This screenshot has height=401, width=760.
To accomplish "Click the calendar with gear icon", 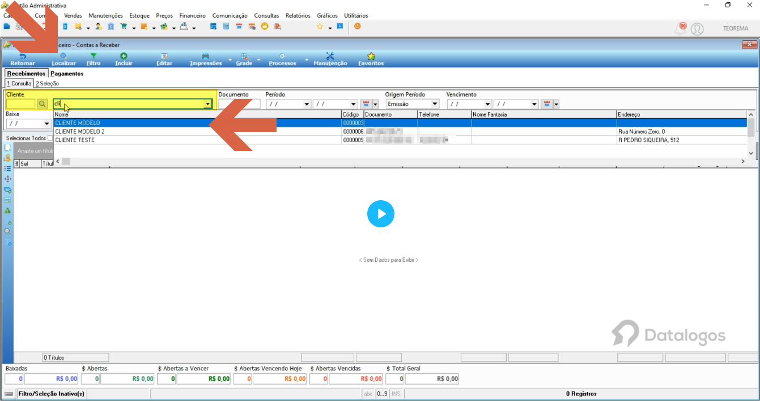I will [252, 27].
